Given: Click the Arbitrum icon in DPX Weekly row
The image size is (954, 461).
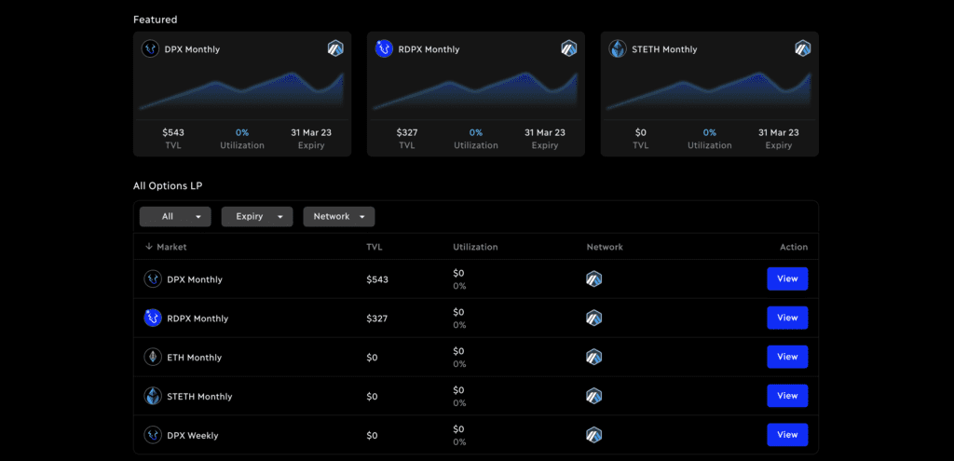Looking at the screenshot, I should (593, 435).
